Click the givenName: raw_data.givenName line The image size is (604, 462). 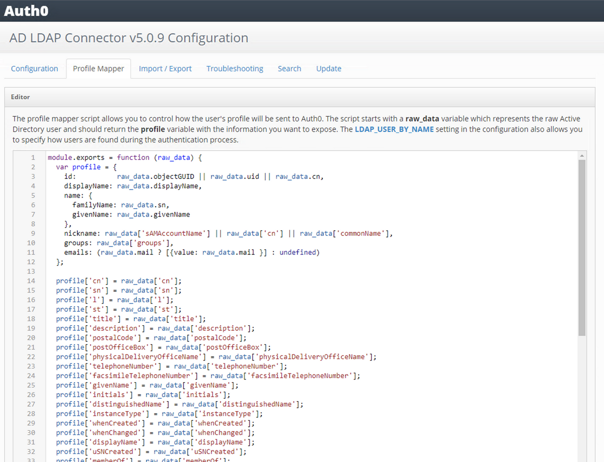[x=131, y=215]
